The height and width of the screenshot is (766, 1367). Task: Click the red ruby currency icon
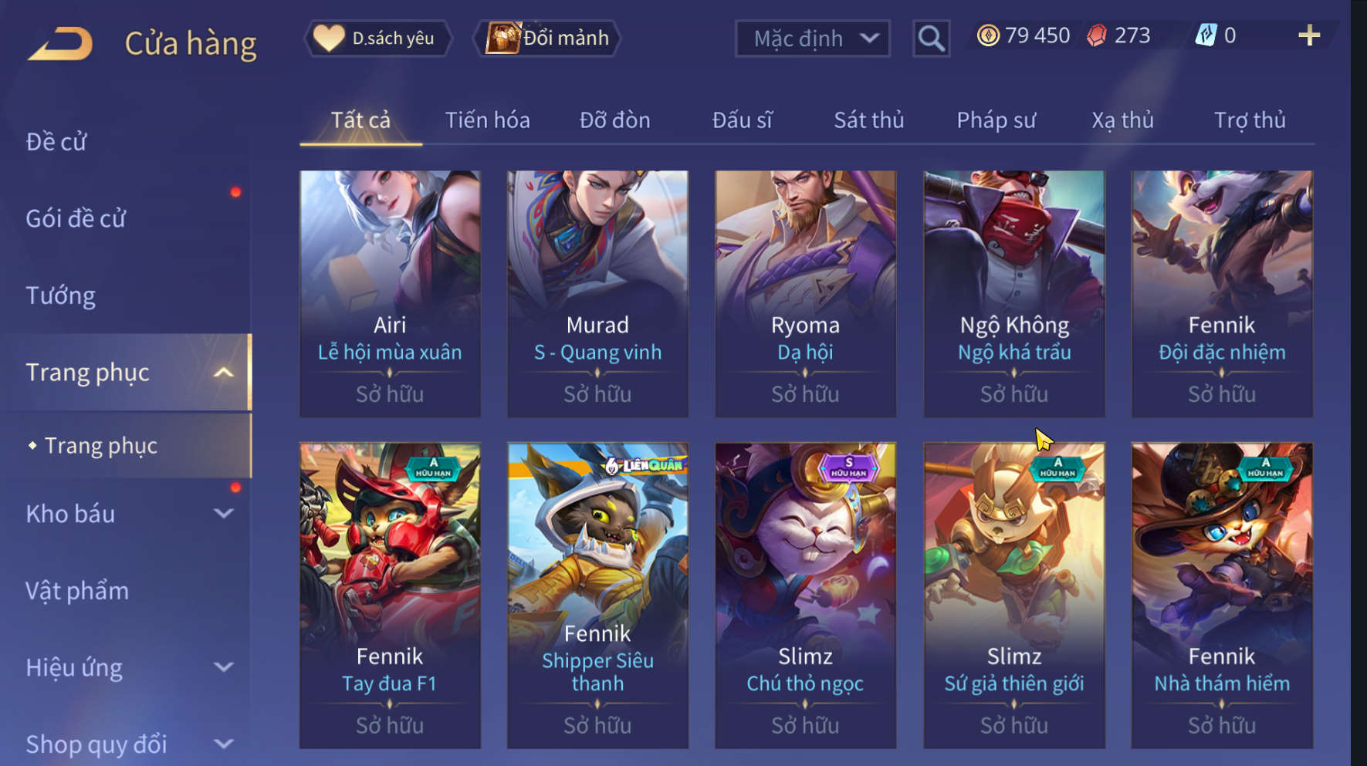[x=1097, y=35]
